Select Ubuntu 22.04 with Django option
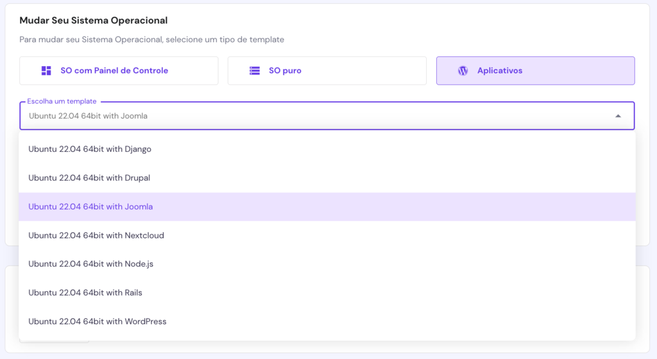Image resolution: width=657 pixels, height=359 pixels. [x=90, y=149]
